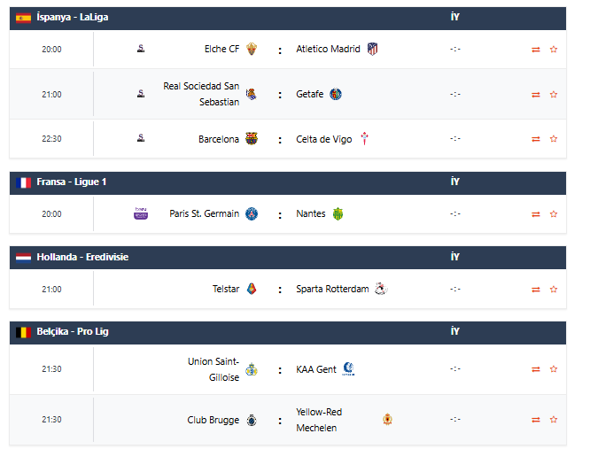Open Real Sociedad San Sebastian team link

click(x=201, y=94)
